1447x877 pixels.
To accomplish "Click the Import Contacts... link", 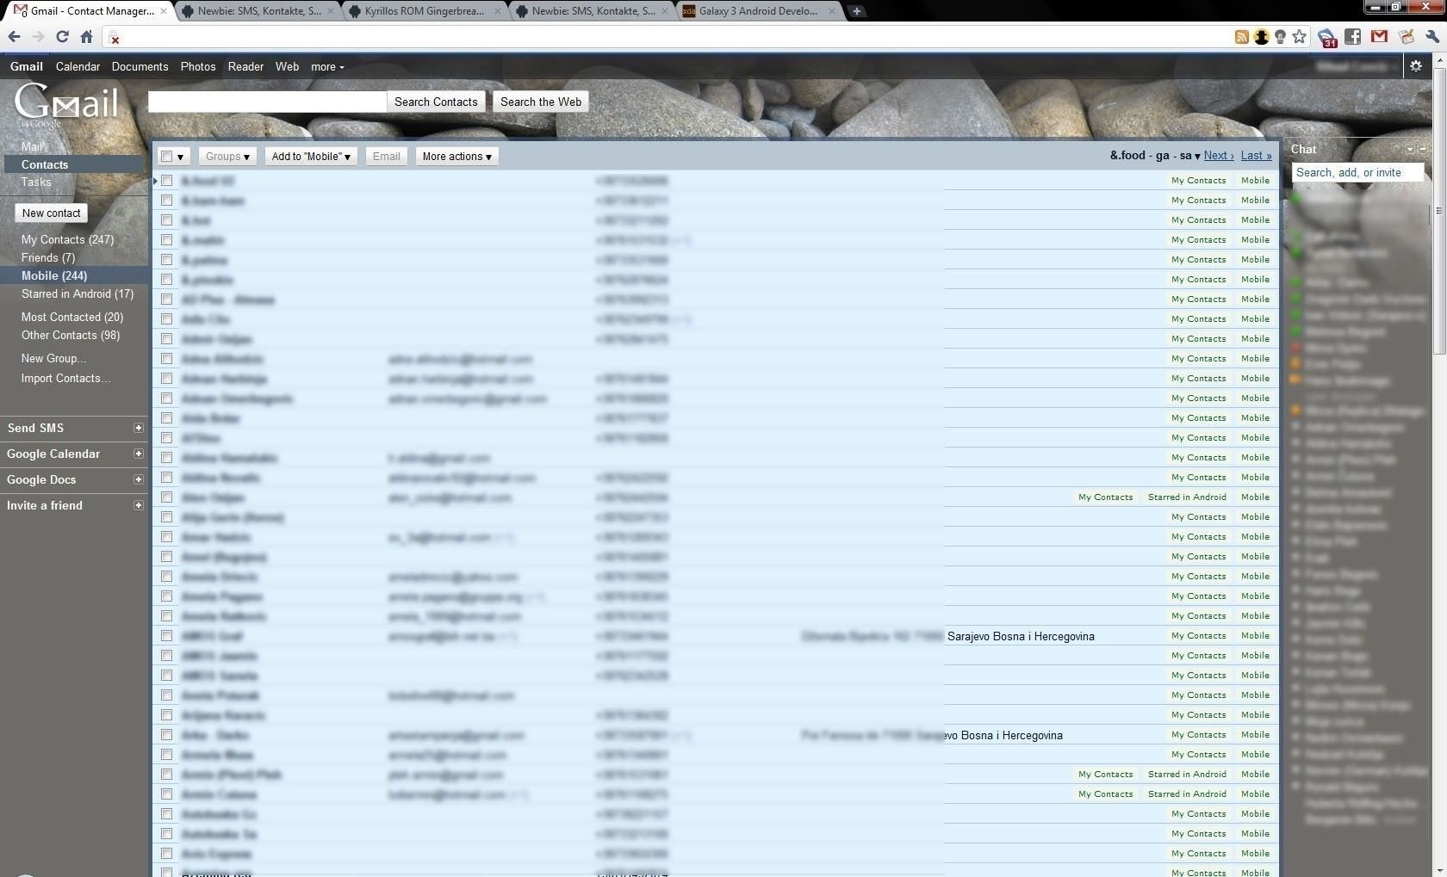I will tap(65, 378).
